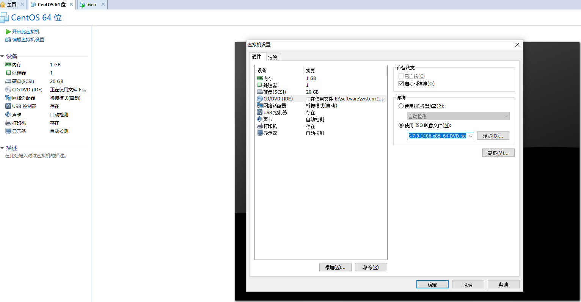Screen dimensions: 581x302
Task: Click the 桥接模式(自动) summary in the dialog
Action: coord(322,106)
